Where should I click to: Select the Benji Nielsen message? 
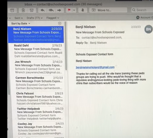point(36,34)
